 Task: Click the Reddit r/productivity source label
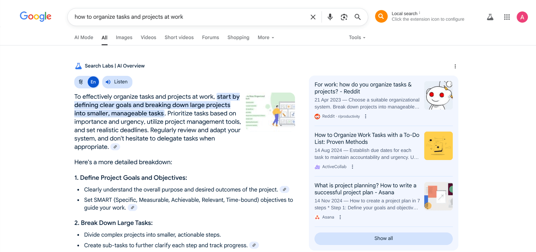tap(341, 116)
